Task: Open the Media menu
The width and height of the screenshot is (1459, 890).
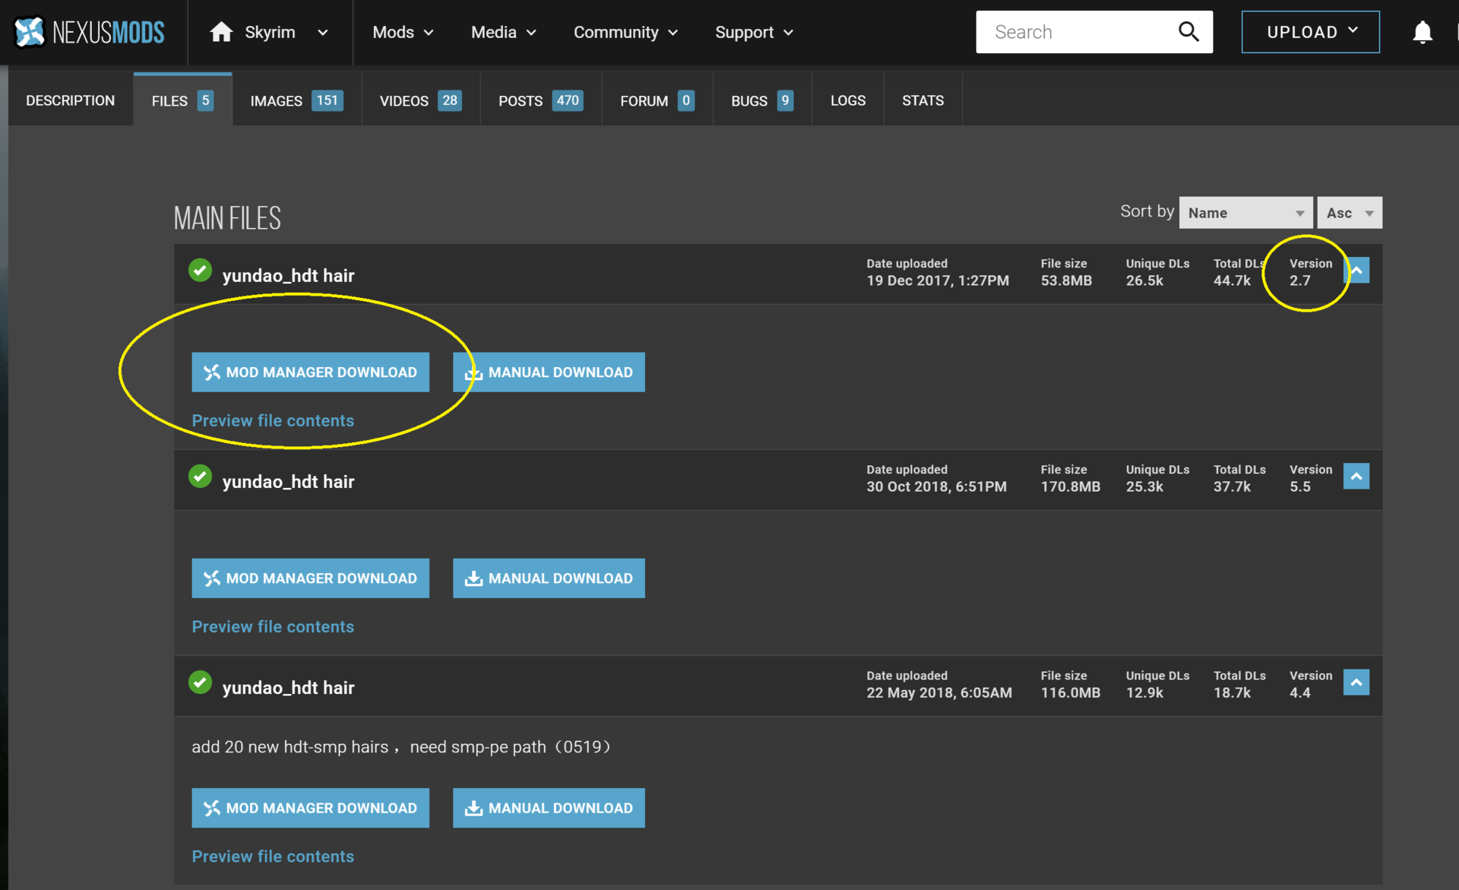Action: point(504,33)
